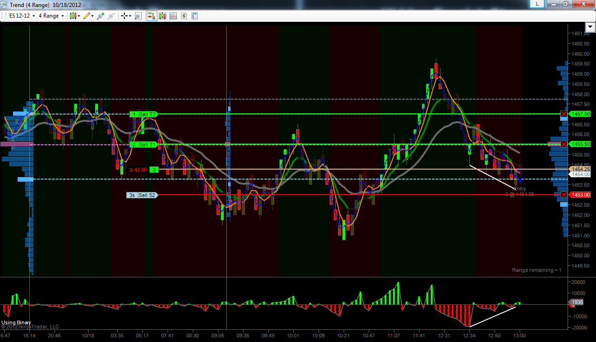This screenshot has width=596, height=342.
Task: Open the 4 Range interval dropdown
Action: point(51,16)
